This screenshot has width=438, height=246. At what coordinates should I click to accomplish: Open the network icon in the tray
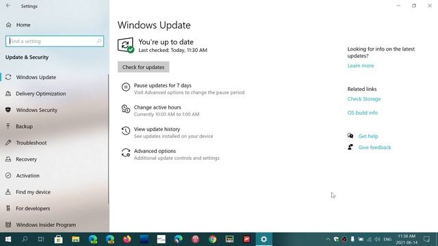coord(370,239)
